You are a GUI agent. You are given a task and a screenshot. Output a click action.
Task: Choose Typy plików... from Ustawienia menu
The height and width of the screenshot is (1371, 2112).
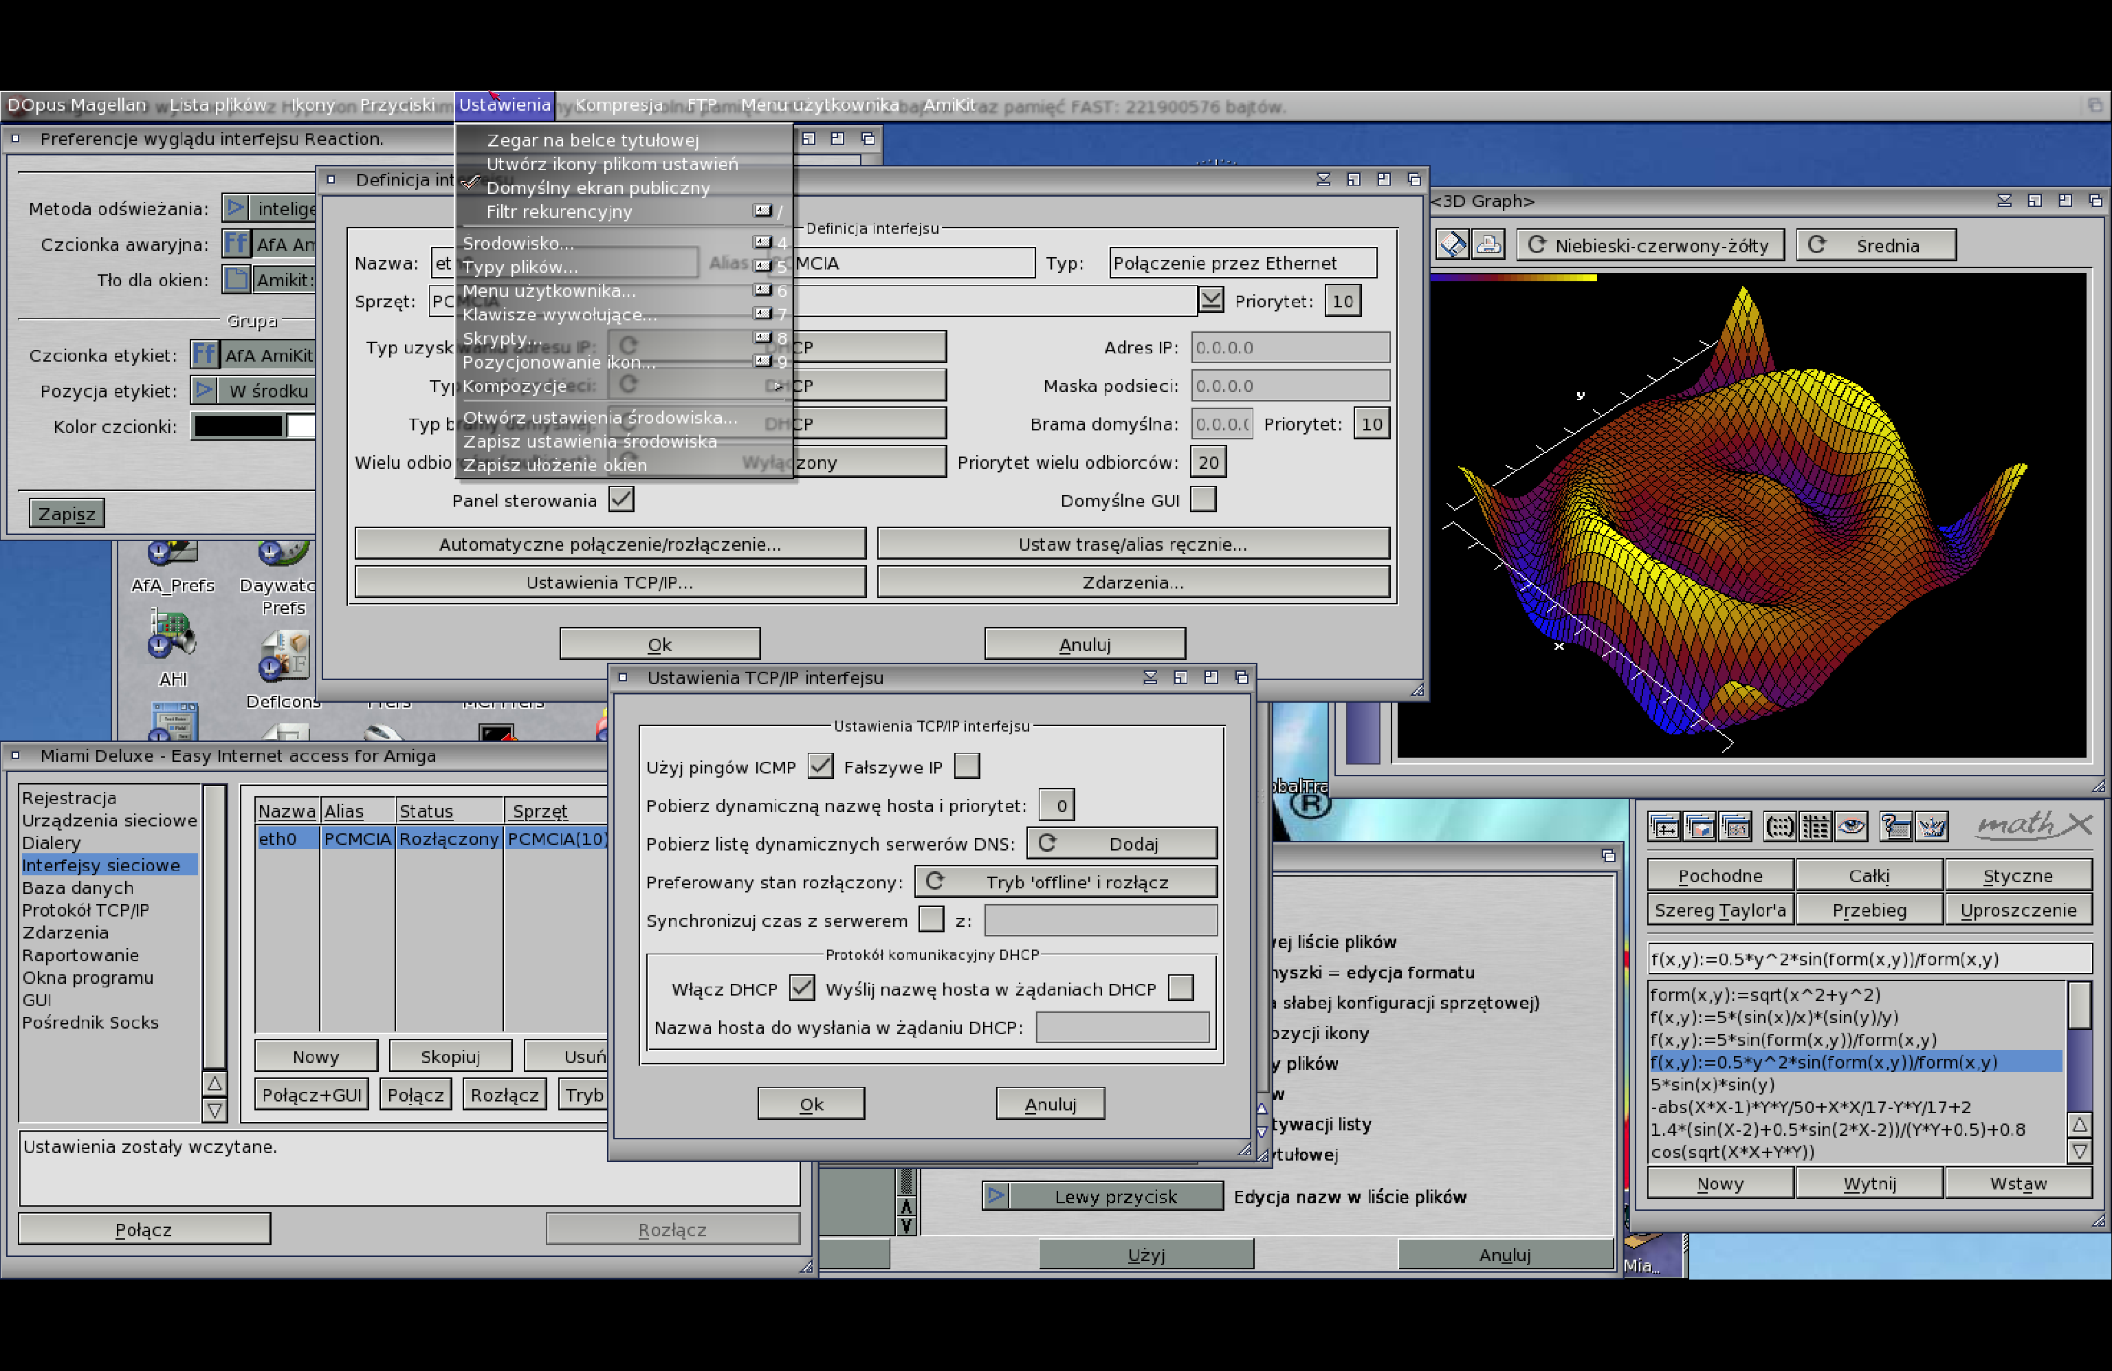coord(623,266)
